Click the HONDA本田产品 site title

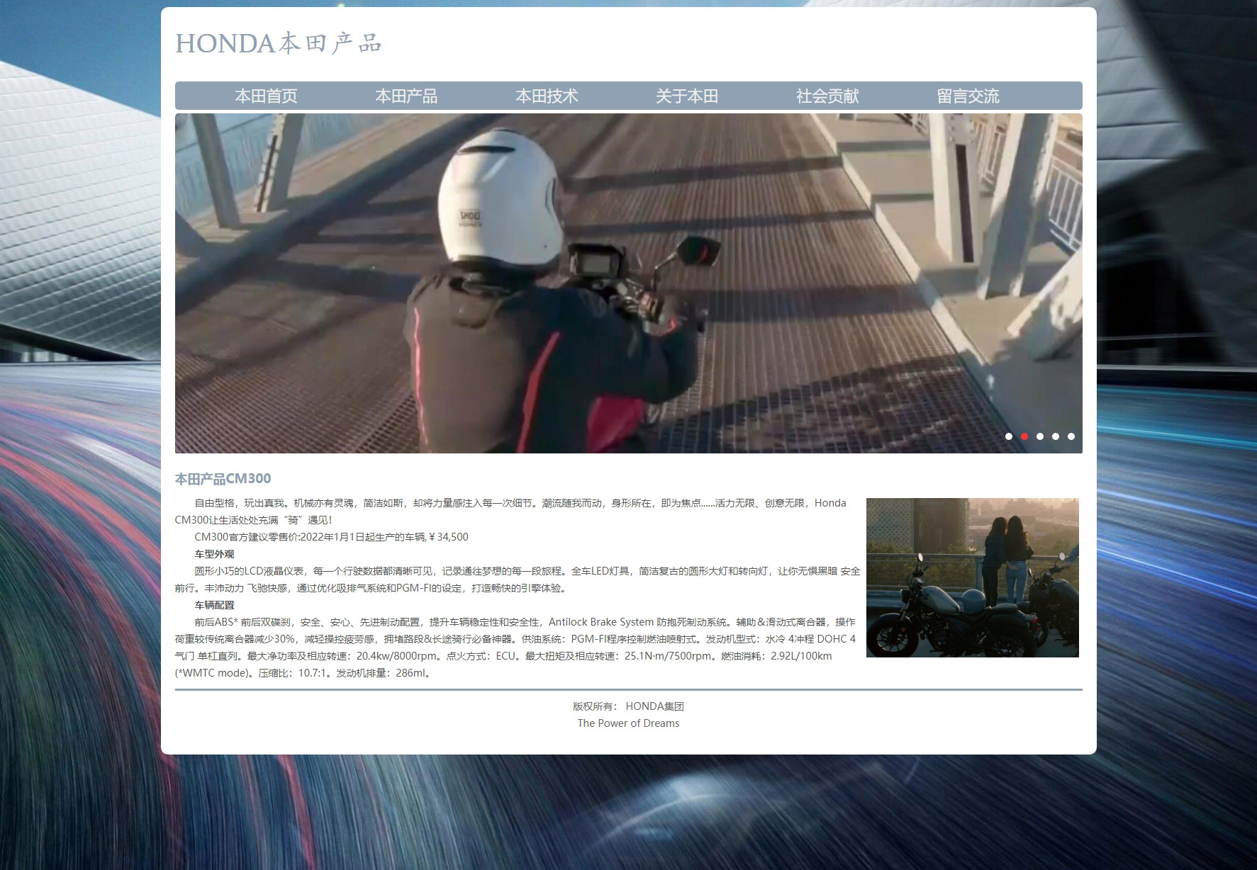[279, 43]
